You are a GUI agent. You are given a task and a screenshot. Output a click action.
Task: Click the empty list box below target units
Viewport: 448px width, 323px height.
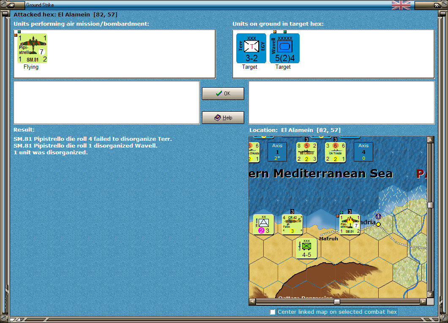pyautogui.click(x=341, y=102)
